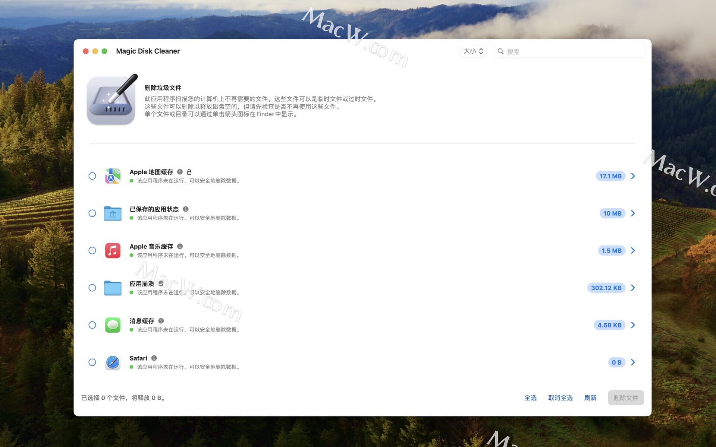This screenshot has width=716, height=447.
Task: Click the lock icon next to Apple 地图缓存
Action: [189, 172]
